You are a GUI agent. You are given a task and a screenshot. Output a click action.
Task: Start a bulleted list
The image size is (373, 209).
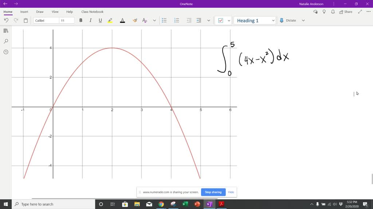(164, 20)
